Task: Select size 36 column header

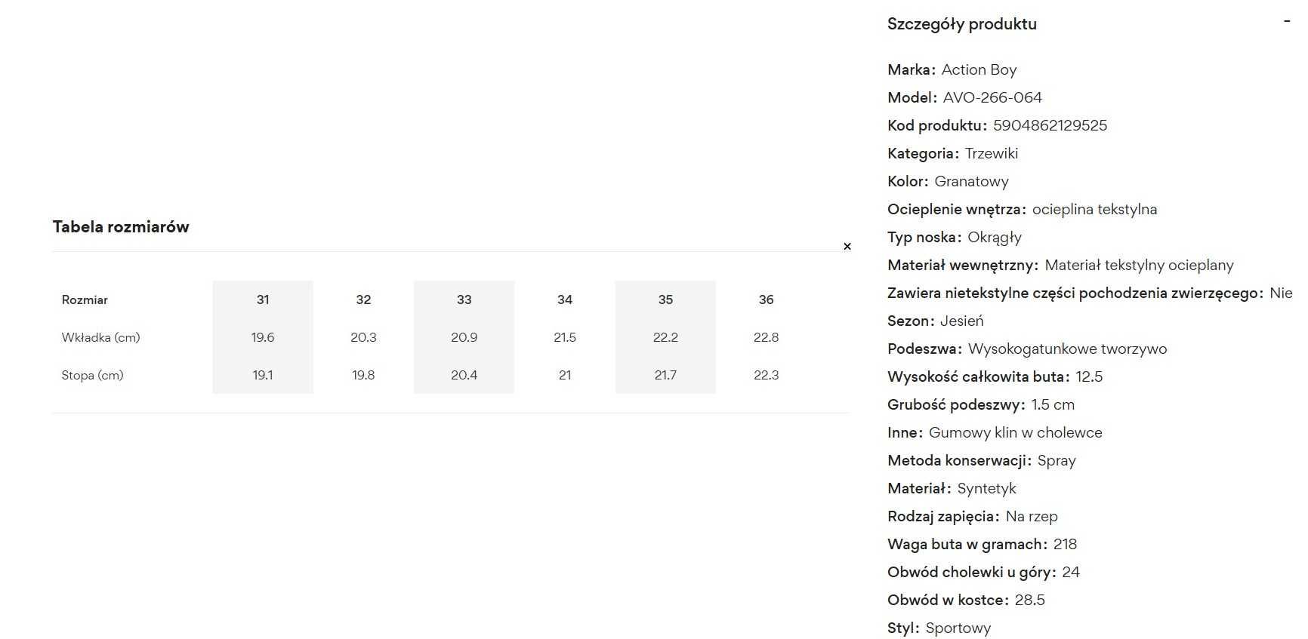Action: click(766, 300)
